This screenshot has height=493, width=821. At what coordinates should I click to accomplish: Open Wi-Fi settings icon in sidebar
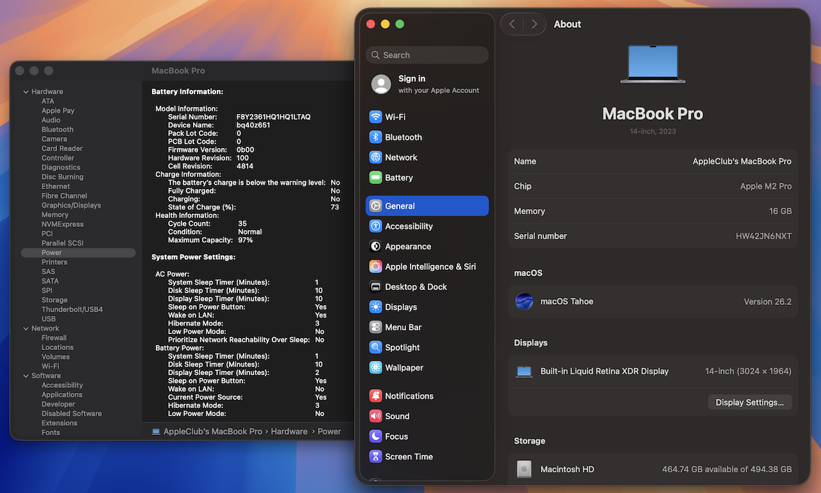(x=375, y=117)
